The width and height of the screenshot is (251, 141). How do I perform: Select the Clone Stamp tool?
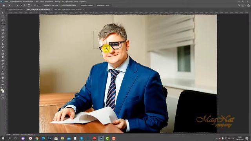(x=3, y=43)
